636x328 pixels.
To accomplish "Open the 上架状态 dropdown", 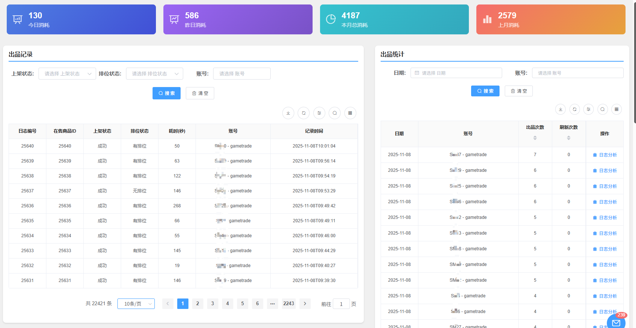I will click(x=67, y=74).
